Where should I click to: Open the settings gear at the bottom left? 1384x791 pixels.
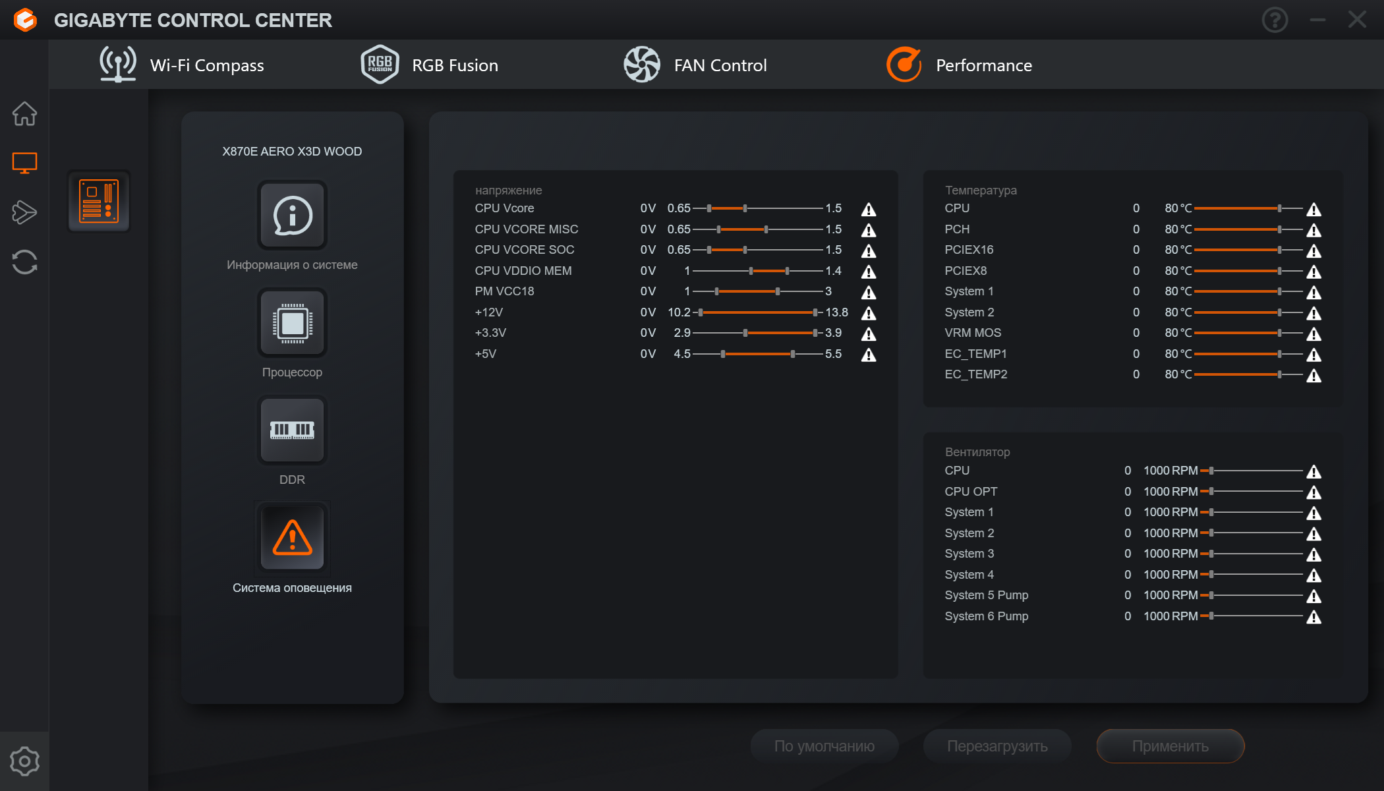click(x=24, y=761)
